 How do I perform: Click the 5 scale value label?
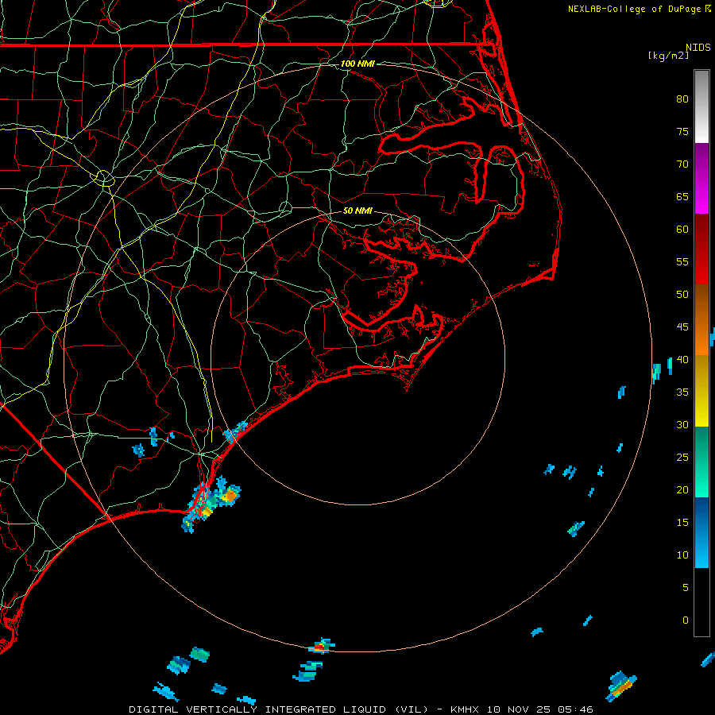pos(686,587)
